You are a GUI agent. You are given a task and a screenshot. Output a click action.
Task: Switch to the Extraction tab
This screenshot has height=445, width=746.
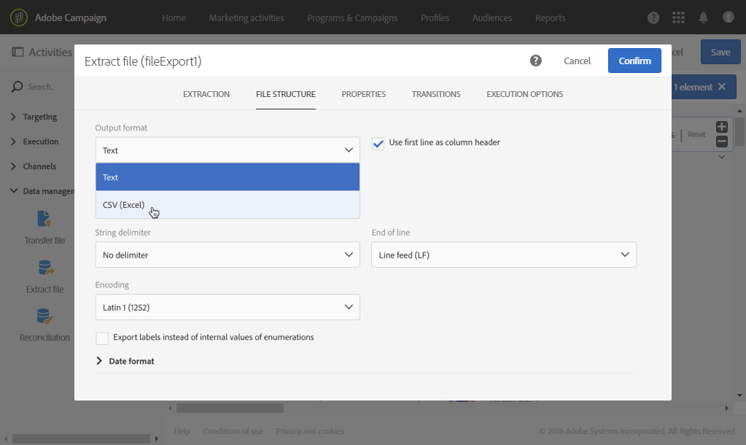[x=206, y=94]
